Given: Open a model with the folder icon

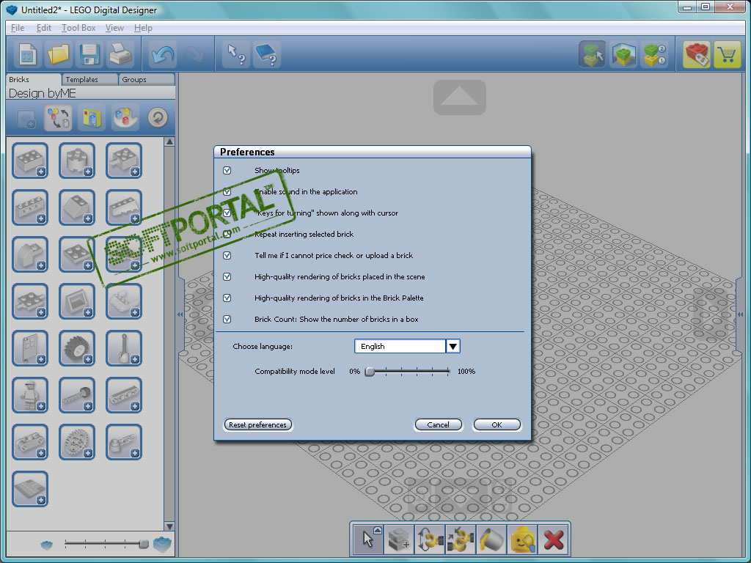Looking at the screenshot, I should point(58,54).
